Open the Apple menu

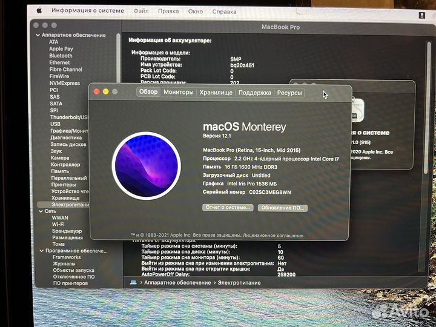[x=39, y=10]
